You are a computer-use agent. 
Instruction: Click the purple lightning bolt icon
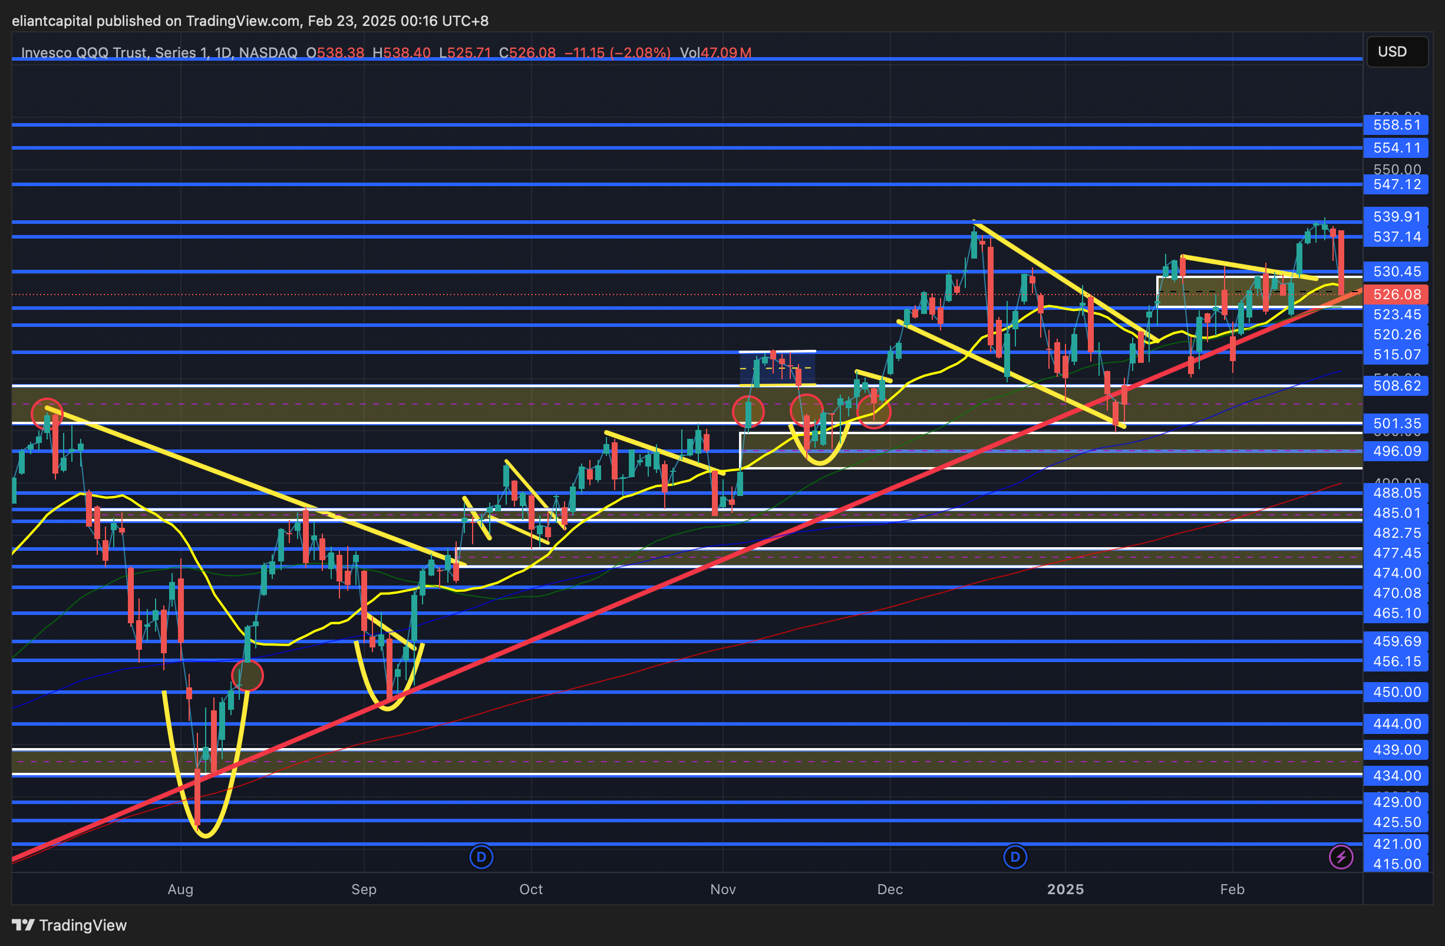1341,858
